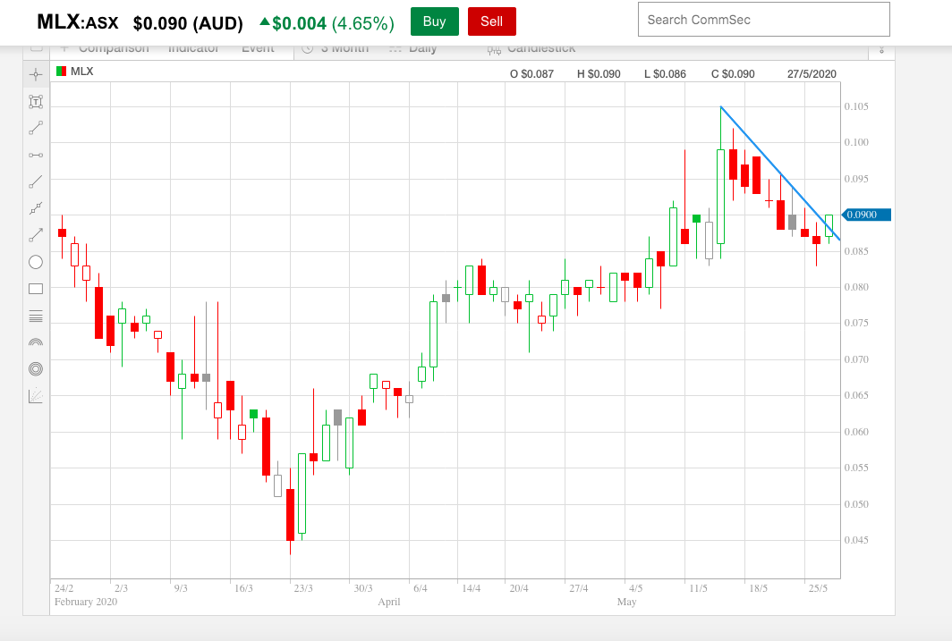Click the May month axis label
The width and height of the screenshot is (952, 641).
tap(626, 602)
